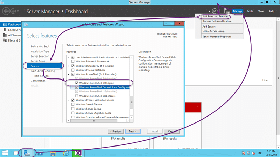Click features list scroll-right arrow

click(x=128, y=121)
